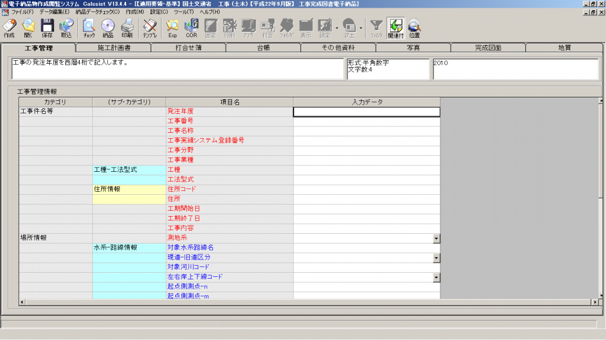Open the 現道-旧道区分 dropdown list
Screen dimensions: 606x340
pyautogui.click(x=436, y=258)
